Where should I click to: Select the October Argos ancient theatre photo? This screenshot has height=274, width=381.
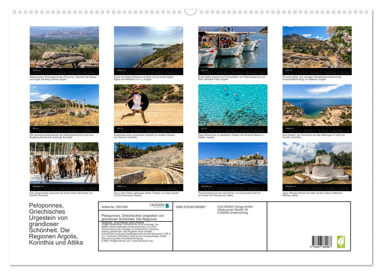point(148,164)
